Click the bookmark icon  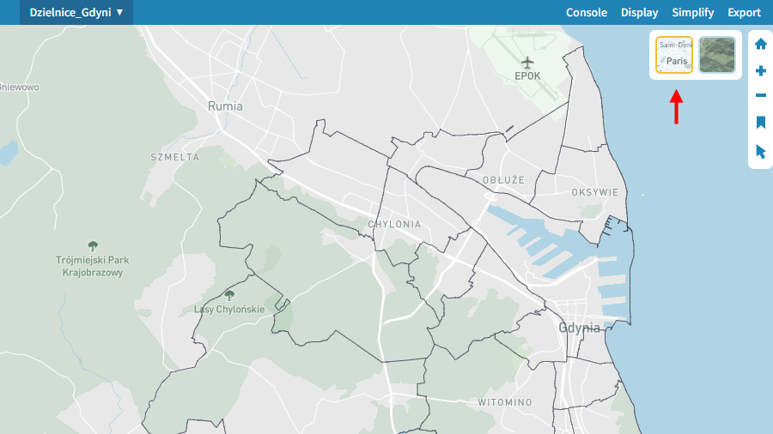(760, 123)
